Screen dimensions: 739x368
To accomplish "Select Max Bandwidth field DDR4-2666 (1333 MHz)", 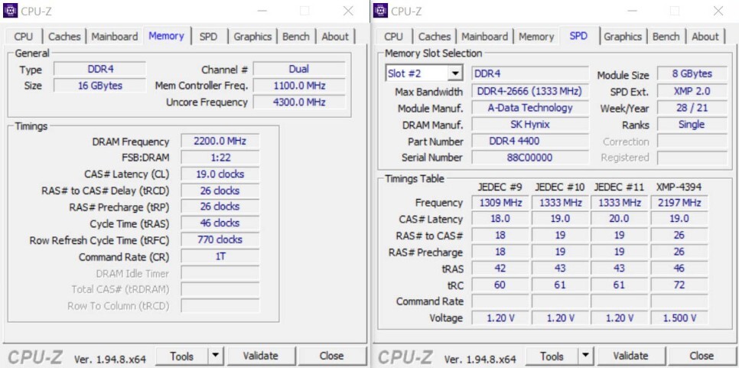I will (529, 91).
